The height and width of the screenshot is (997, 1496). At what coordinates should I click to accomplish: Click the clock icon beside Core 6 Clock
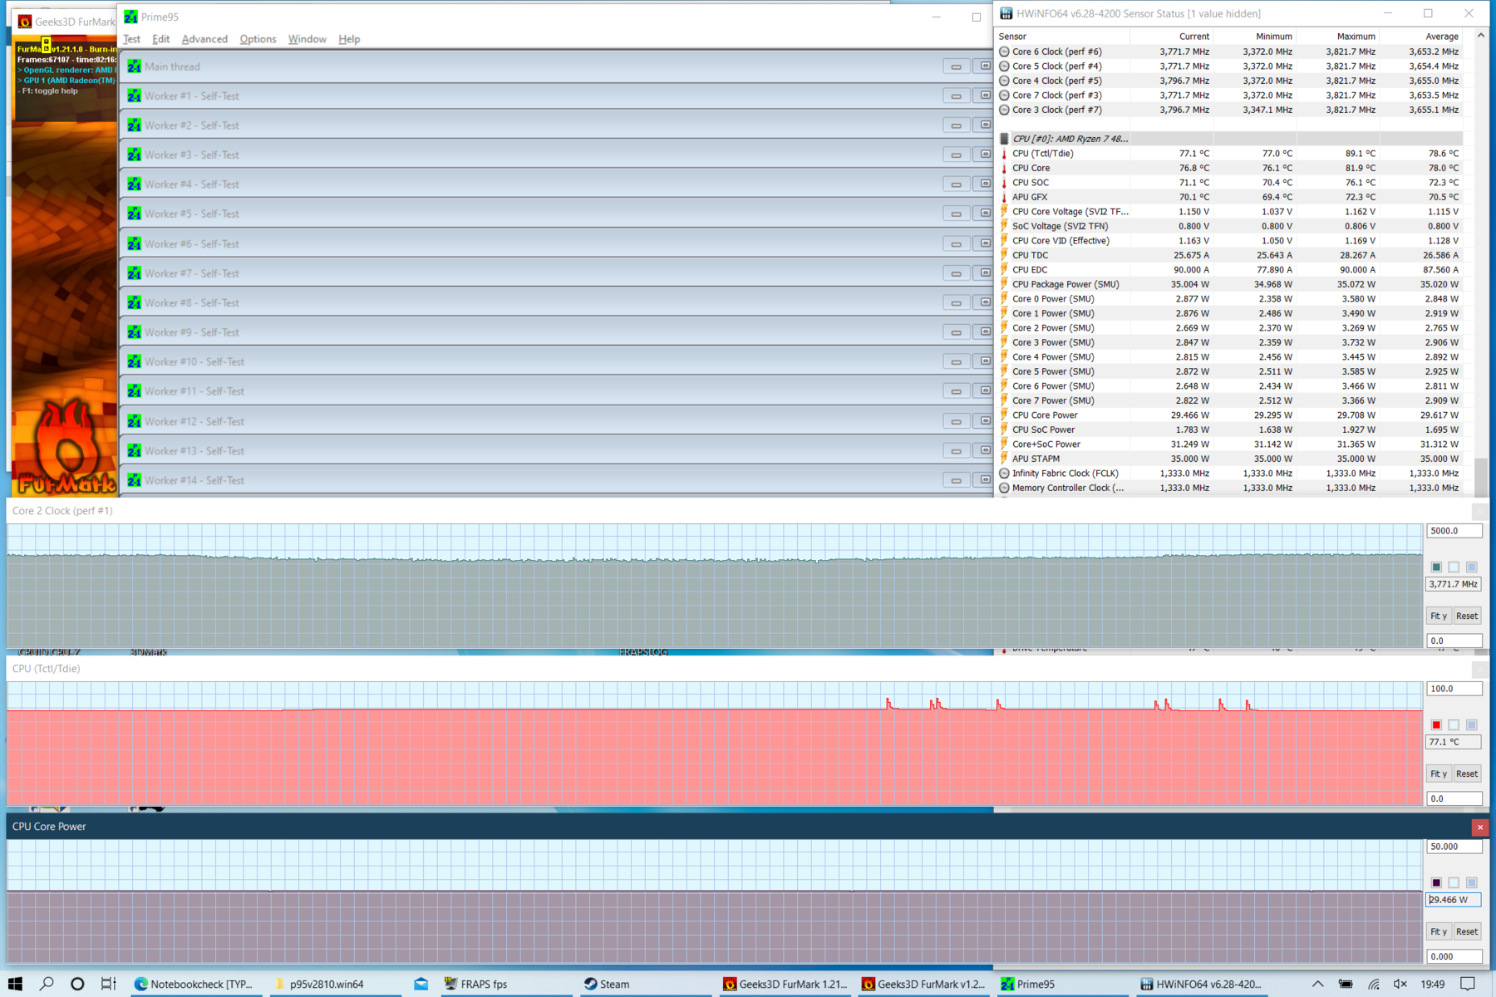coord(1004,52)
